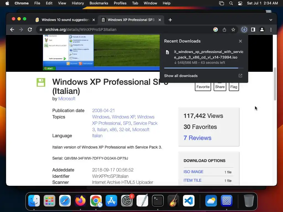The height and width of the screenshot is (212, 283).
Task: Launch Firefox from the Dock
Action: [80, 201]
